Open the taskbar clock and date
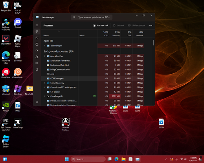The width and height of the screenshot is (204, 163). coord(193,159)
